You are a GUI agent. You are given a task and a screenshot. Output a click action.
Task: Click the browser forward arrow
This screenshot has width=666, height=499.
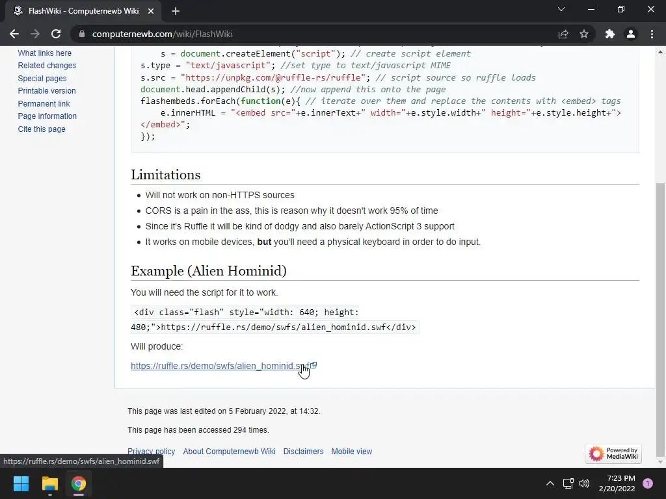[35, 34]
